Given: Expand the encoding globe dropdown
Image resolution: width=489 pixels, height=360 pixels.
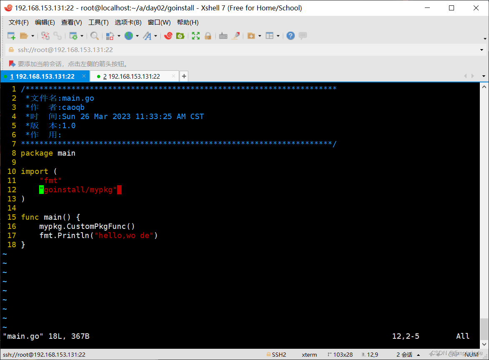Looking at the screenshot, I should tap(137, 36).
